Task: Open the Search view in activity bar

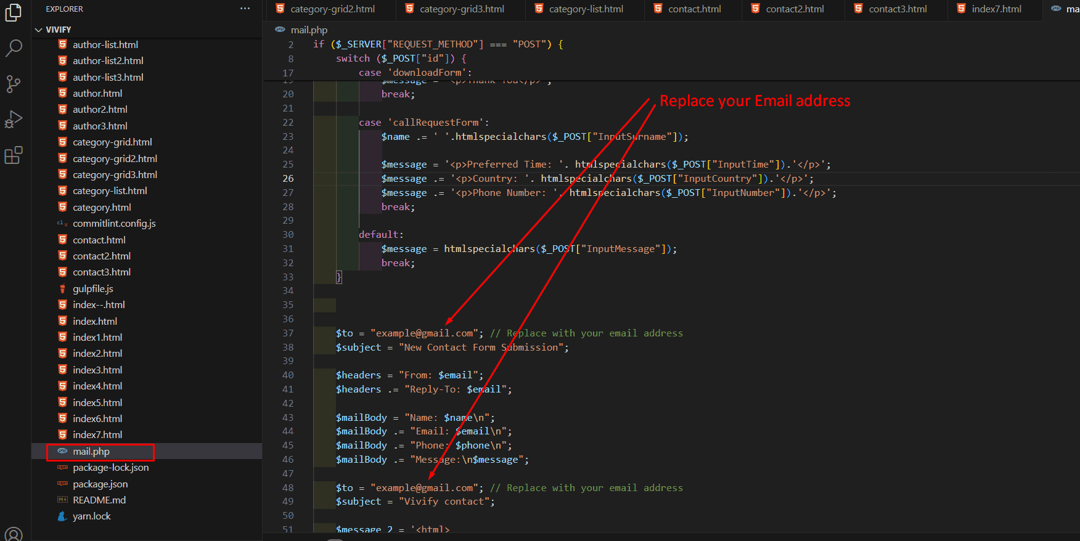Action: pyautogui.click(x=13, y=48)
